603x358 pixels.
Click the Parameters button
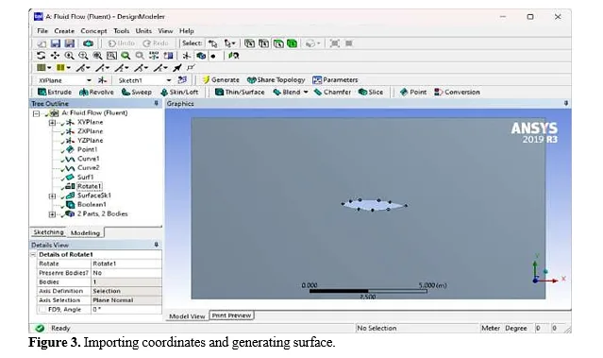click(x=335, y=80)
